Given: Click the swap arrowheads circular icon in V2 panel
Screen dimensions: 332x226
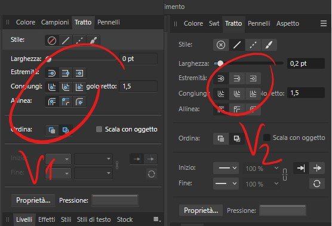Looking at the screenshot, I should 317,184.
